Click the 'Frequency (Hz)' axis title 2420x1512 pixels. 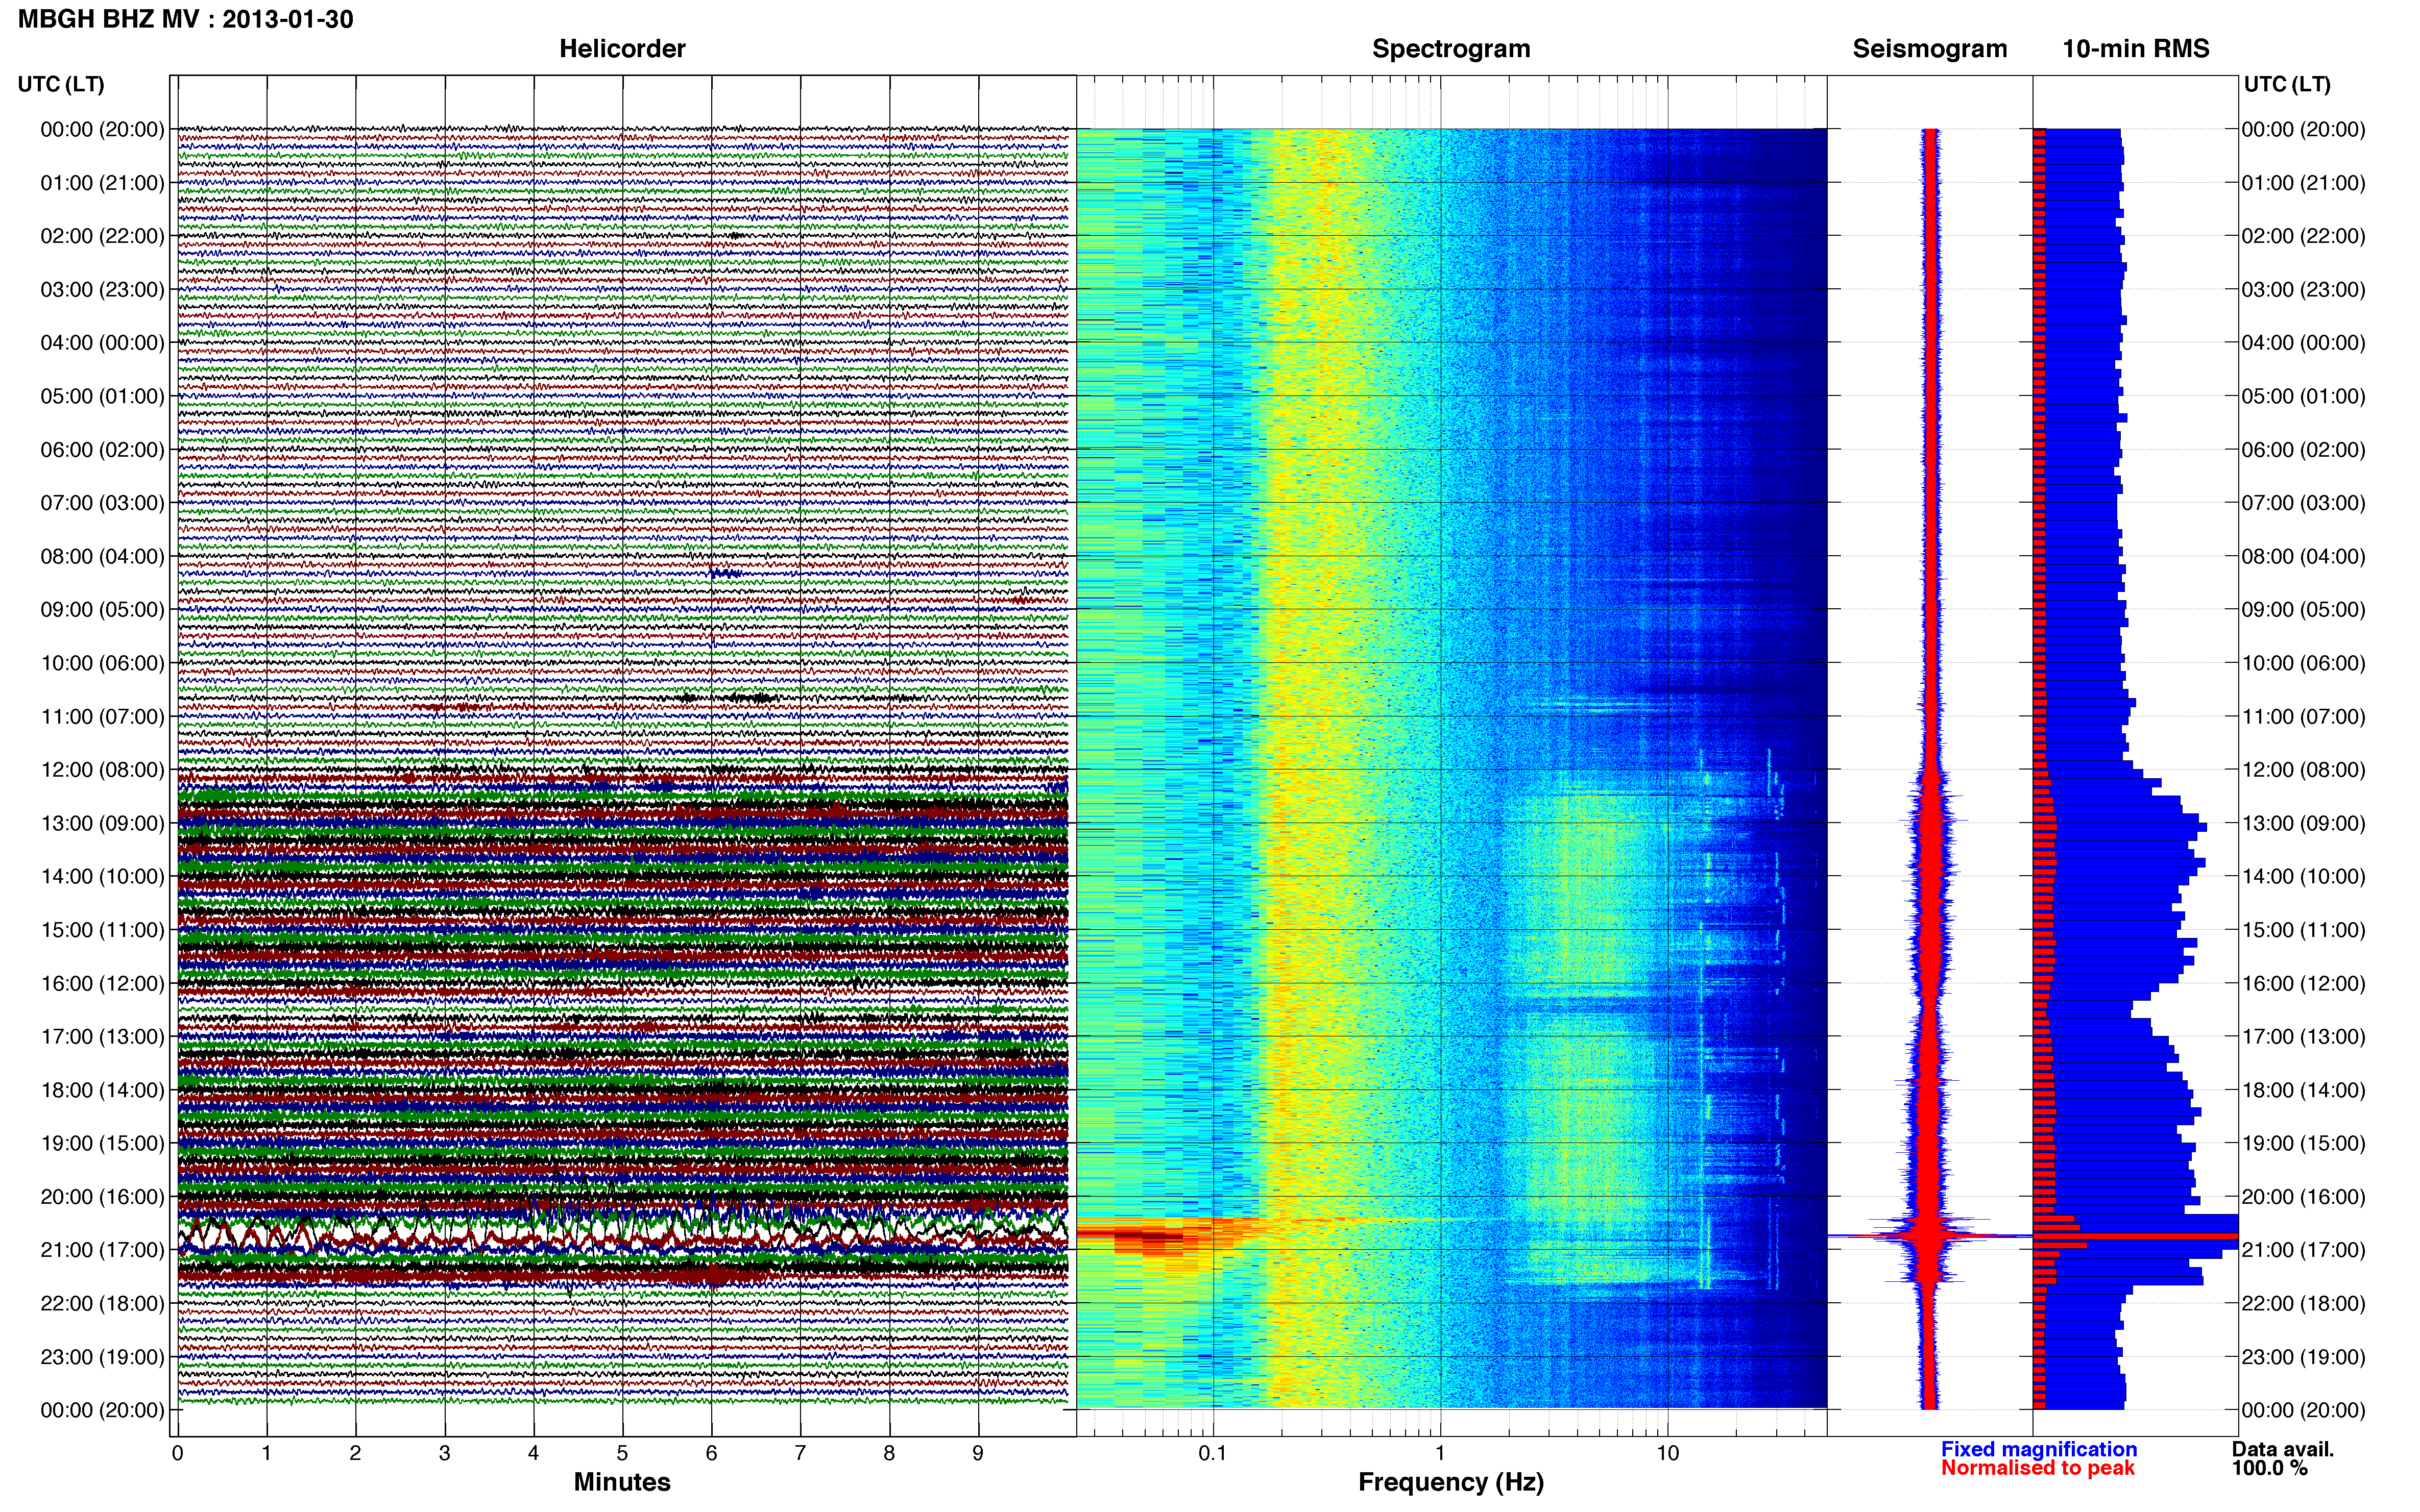pyautogui.click(x=1450, y=1482)
